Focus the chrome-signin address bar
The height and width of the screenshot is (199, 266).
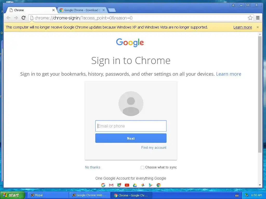(141, 18)
